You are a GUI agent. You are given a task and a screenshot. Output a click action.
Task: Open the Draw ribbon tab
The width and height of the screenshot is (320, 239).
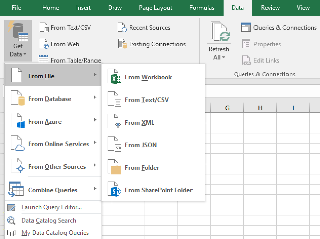coord(115,8)
